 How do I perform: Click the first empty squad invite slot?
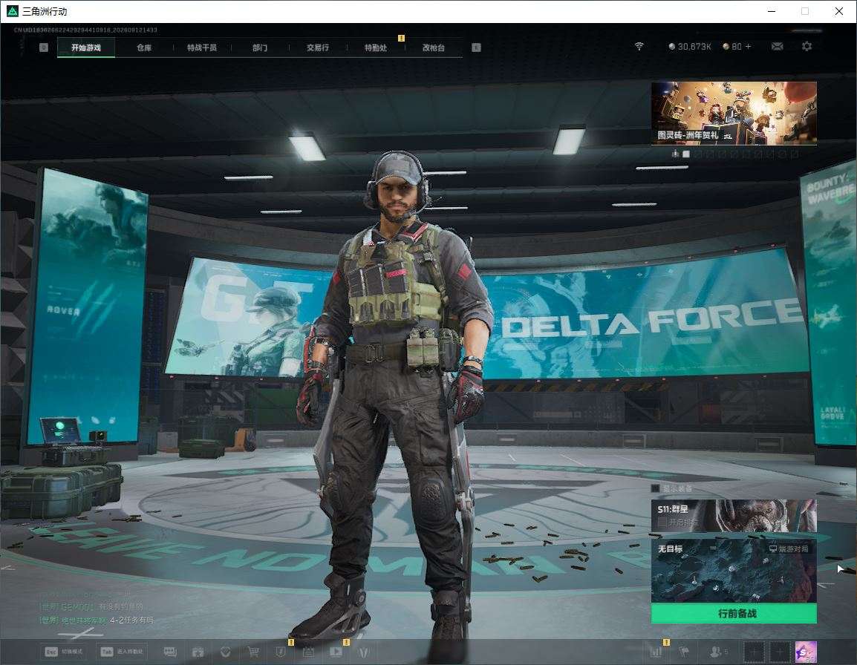pyautogui.click(x=754, y=652)
